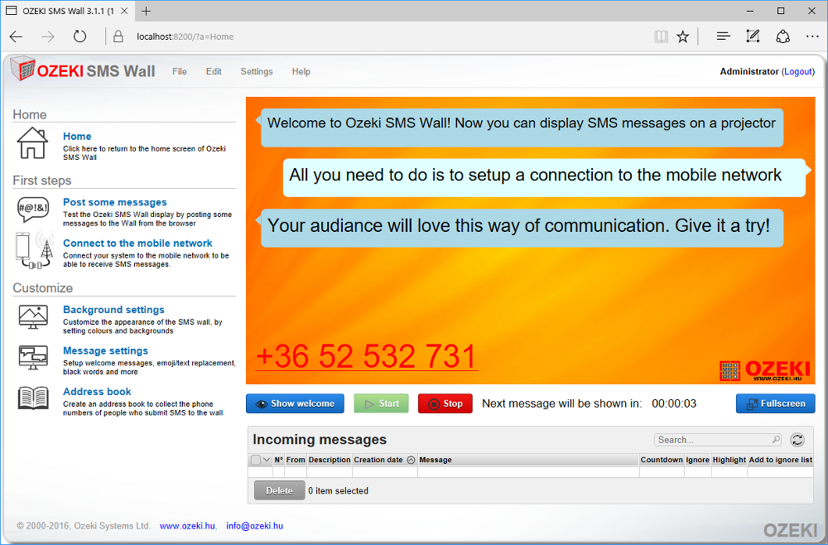Image resolution: width=828 pixels, height=545 pixels.
Task: Click the Welcome to Ozeki SMS Wall bubble
Action: pyautogui.click(x=522, y=128)
